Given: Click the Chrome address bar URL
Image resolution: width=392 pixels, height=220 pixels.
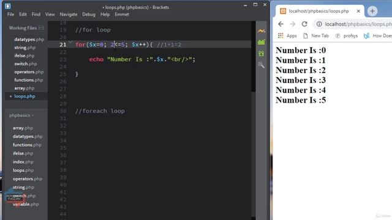Looking at the screenshot, I should click(x=358, y=24).
